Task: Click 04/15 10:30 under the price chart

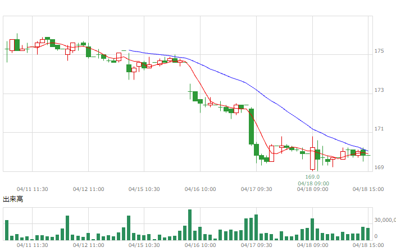Action: coord(144,189)
